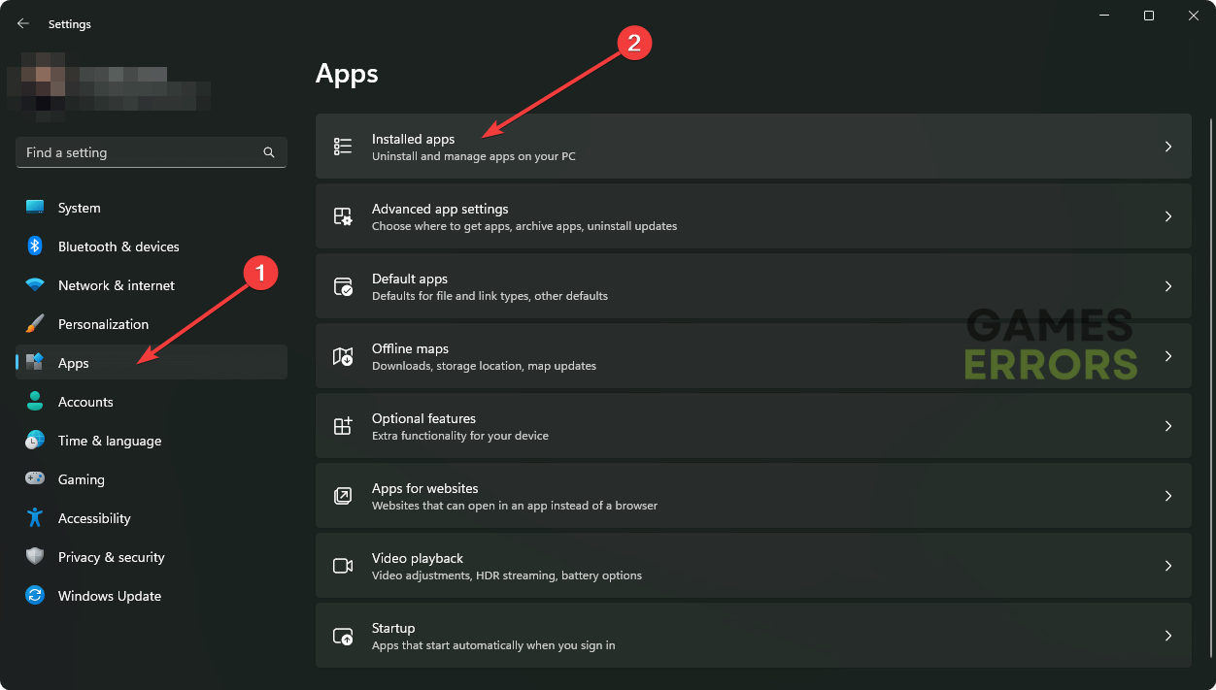Click the Accessibility figure icon

pyautogui.click(x=35, y=518)
